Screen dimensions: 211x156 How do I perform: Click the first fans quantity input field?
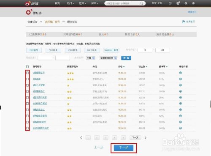(45, 58)
